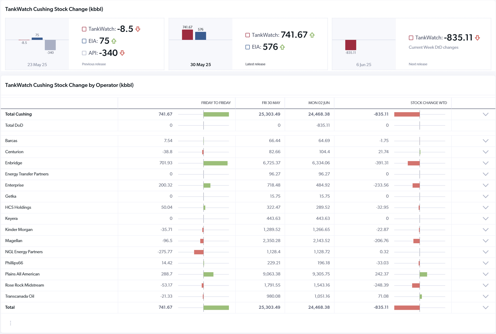Image resolution: width=496 pixels, height=334 pixels.
Task: Click red down arrow beside TankWatch -8.5
Action: click(138, 29)
